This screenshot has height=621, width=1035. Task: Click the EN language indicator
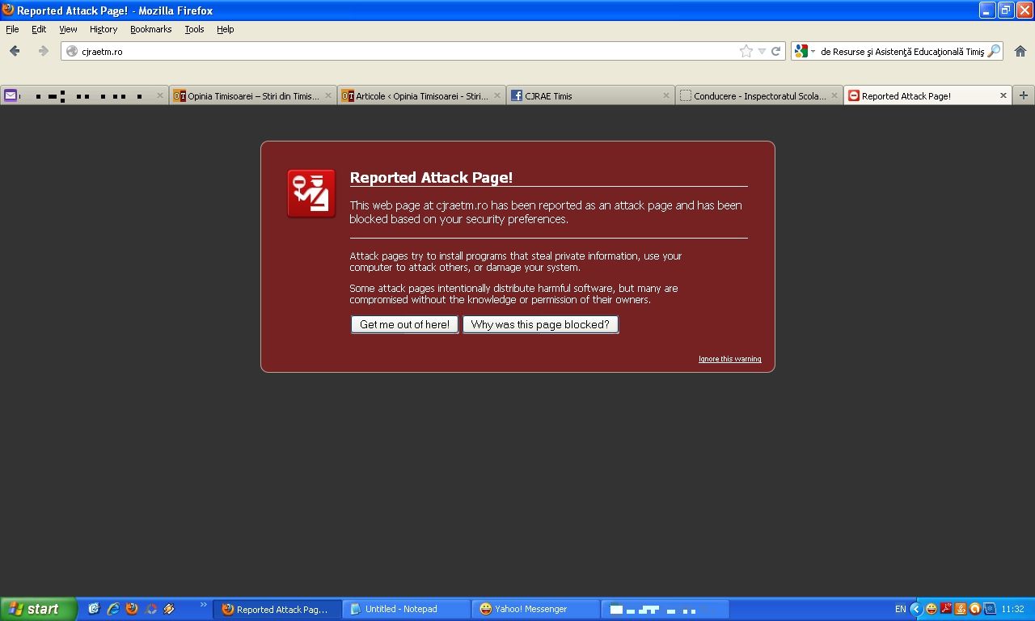[900, 609]
